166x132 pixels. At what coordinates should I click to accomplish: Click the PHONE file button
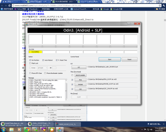(80, 85)
